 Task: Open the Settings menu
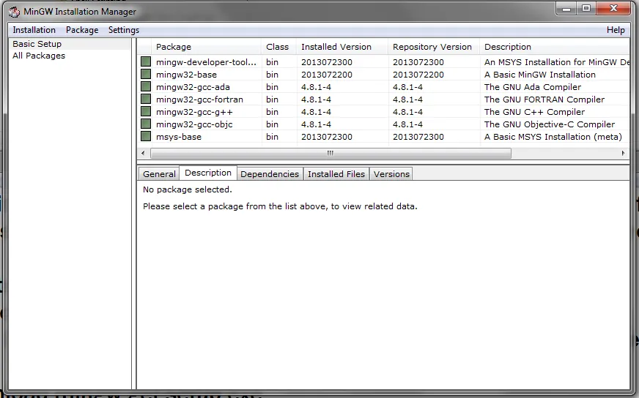(124, 30)
